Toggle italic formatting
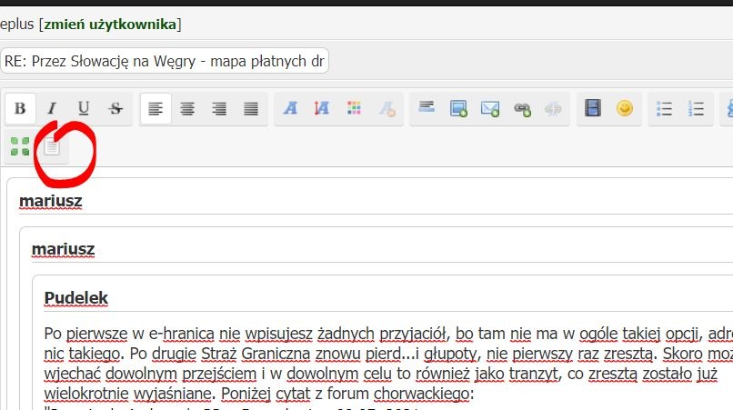 click(52, 108)
